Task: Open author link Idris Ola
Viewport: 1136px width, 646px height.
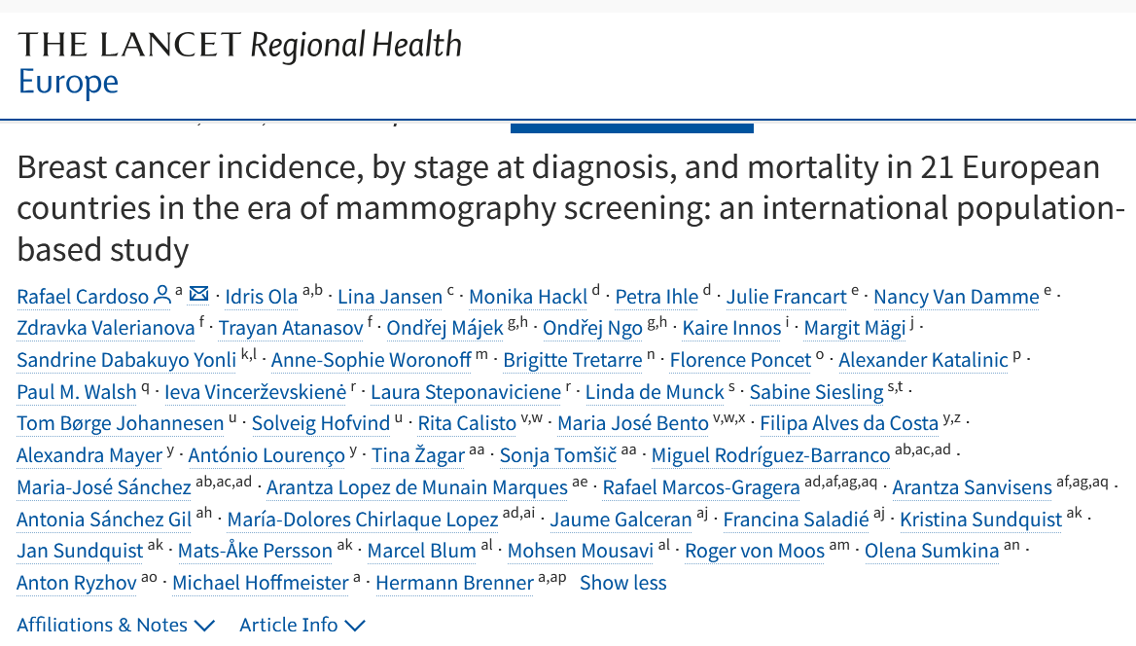Action: click(261, 297)
